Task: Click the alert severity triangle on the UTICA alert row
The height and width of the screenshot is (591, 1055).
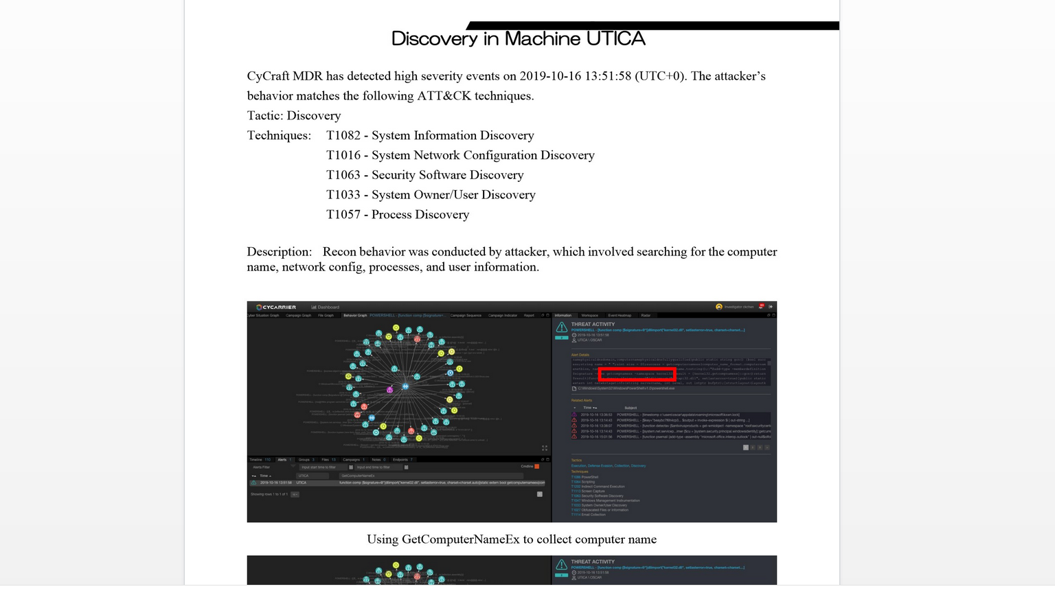Action: coord(253,483)
